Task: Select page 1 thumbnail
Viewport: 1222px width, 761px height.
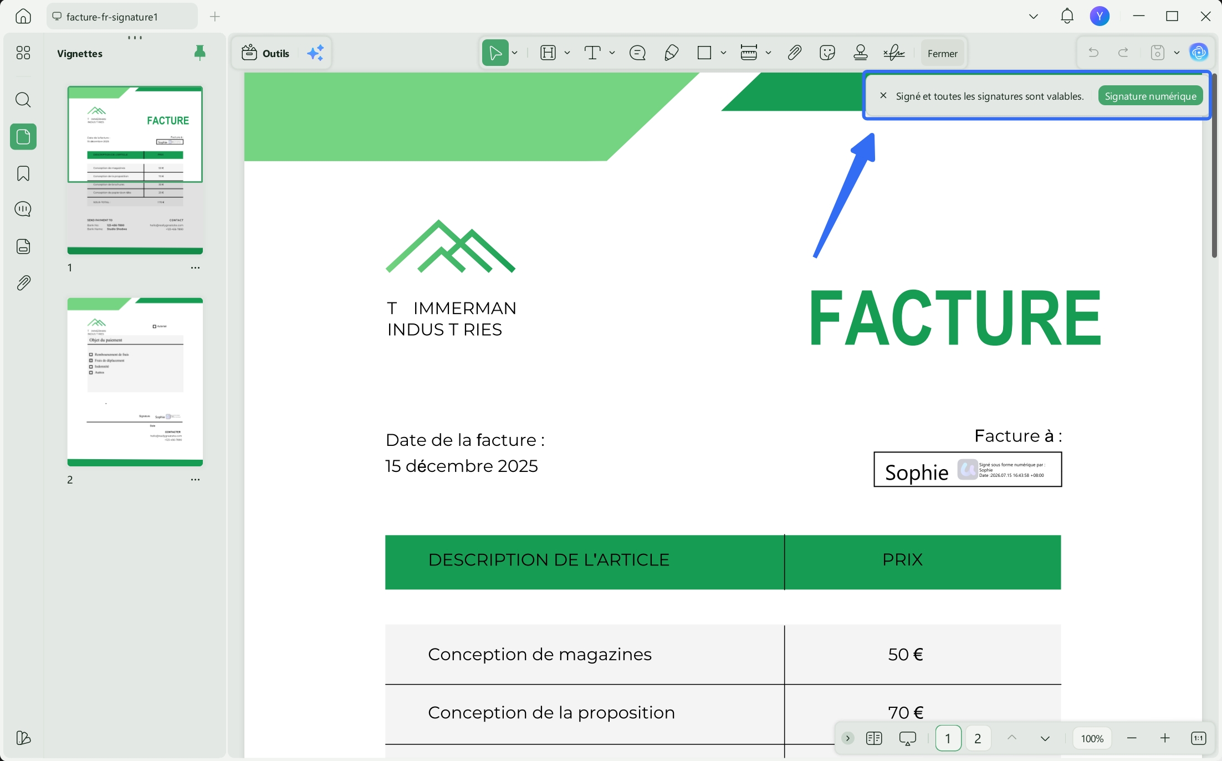Action: (135, 170)
